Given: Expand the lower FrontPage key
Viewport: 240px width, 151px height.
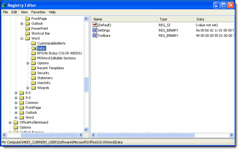Looking at the screenshot, I should [16, 108].
